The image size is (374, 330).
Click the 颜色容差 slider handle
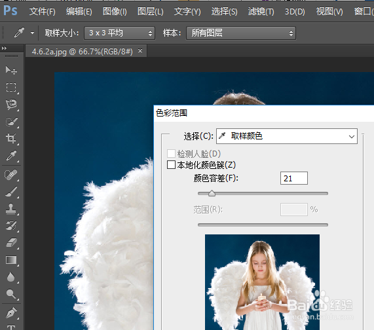pyautogui.click(x=212, y=193)
